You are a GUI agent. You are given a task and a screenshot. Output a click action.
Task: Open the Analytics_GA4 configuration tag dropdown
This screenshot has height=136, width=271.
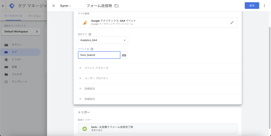(103, 40)
